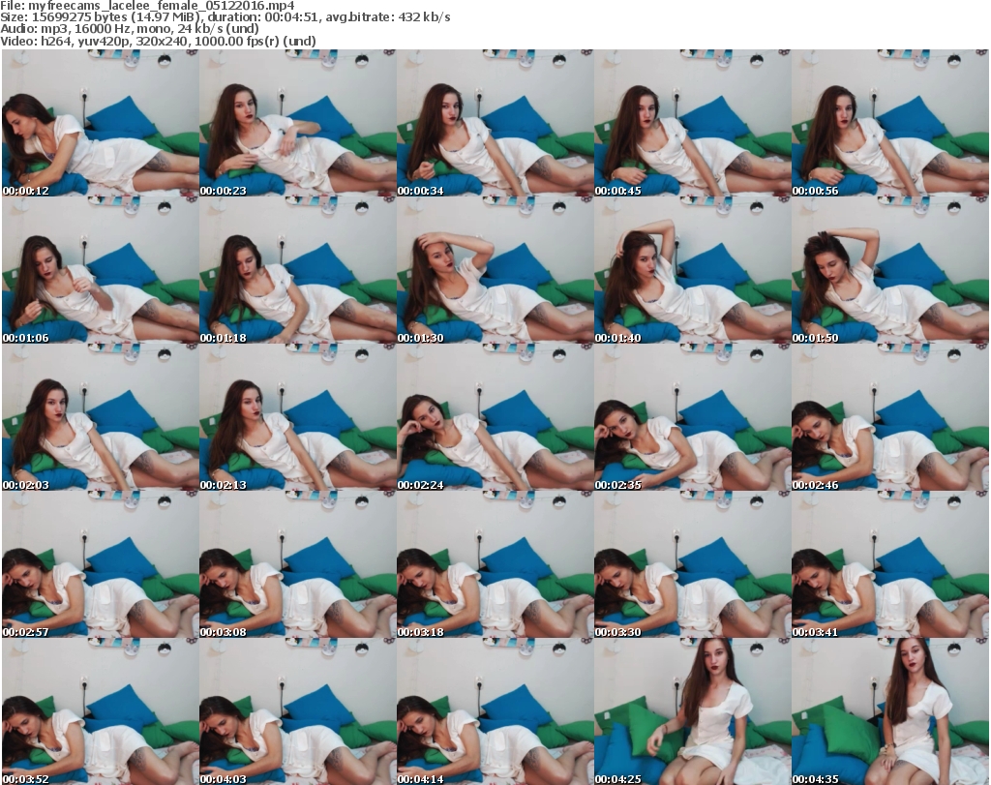
Task: Click the Video codec info line
Action: pyautogui.click(x=159, y=42)
